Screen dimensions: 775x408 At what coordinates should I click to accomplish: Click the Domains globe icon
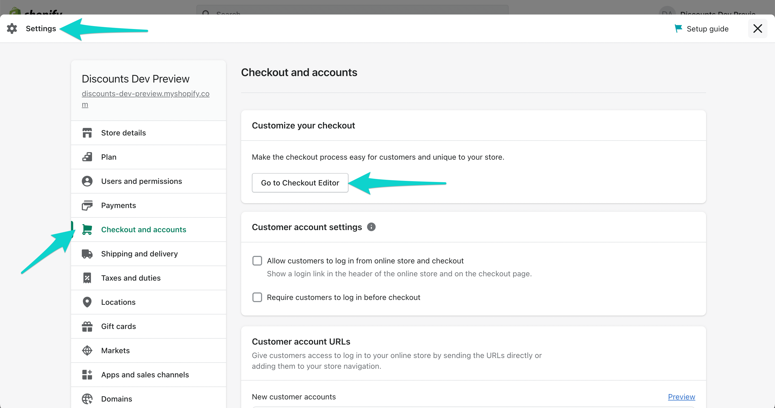point(87,399)
